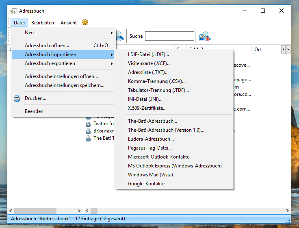The height and width of the screenshot is (228, 299).
Task: Click the Ort column header
Action: (266, 50)
